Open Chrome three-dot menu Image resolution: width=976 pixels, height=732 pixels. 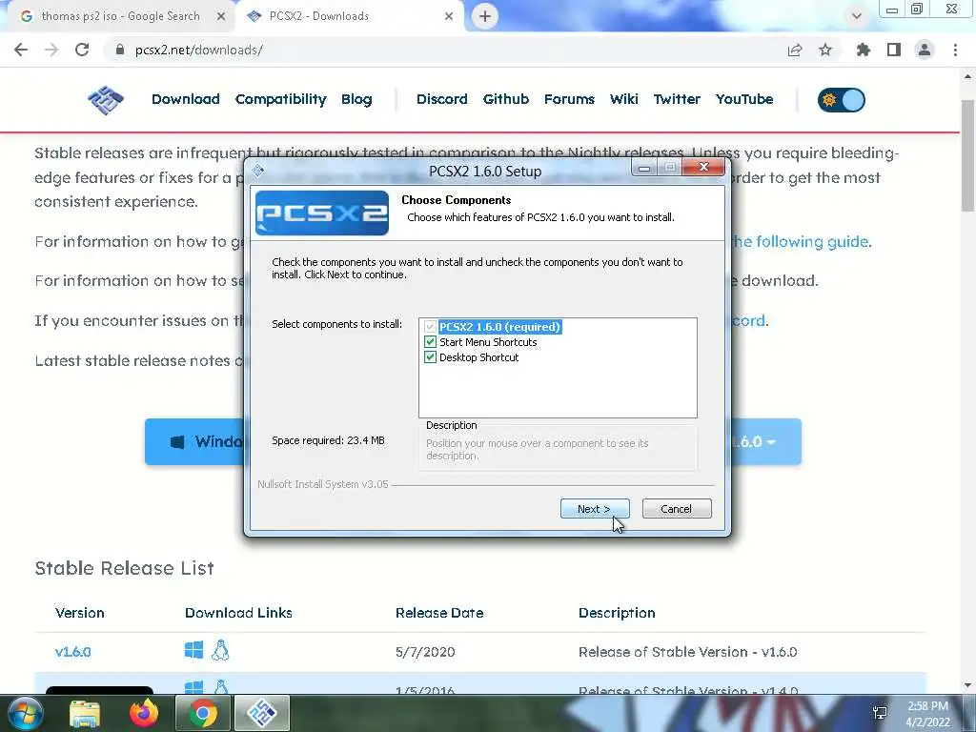(x=955, y=50)
